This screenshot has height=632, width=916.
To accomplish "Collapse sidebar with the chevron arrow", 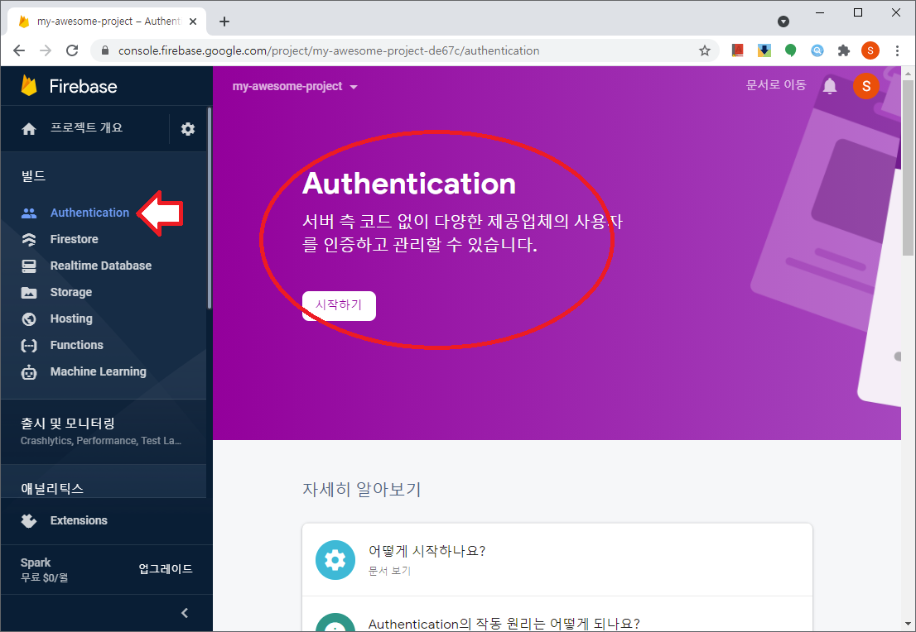I will [185, 613].
